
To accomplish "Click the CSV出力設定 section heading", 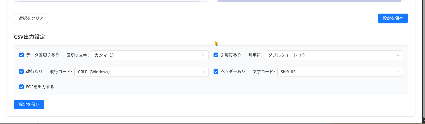I will click(x=29, y=37).
